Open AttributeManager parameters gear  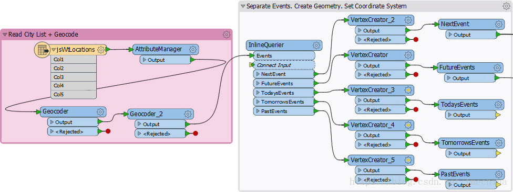[193, 50]
